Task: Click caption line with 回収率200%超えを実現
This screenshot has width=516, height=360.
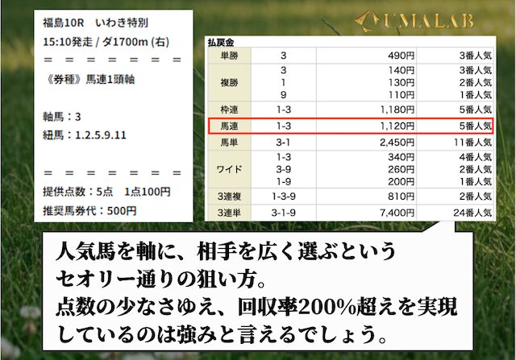Action: tap(256, 307)
